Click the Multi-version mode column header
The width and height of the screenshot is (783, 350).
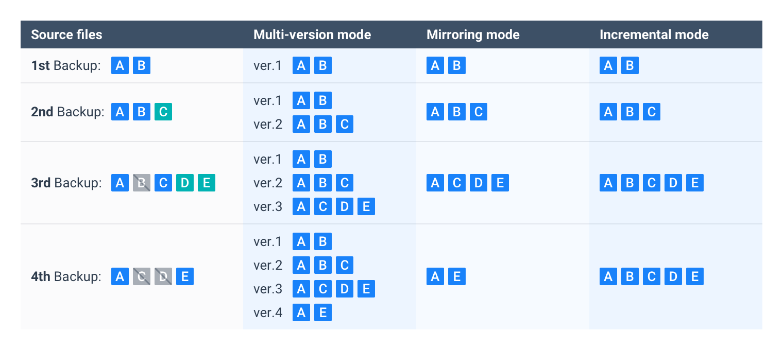point(312,34)
